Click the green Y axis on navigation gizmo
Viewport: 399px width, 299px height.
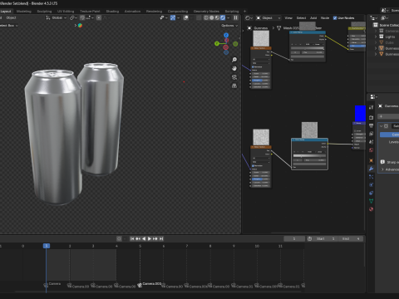217,44
